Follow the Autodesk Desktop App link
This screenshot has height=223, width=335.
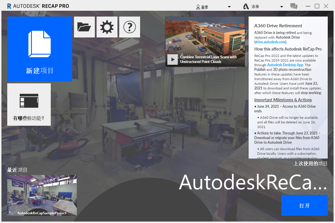coord(285,65)
